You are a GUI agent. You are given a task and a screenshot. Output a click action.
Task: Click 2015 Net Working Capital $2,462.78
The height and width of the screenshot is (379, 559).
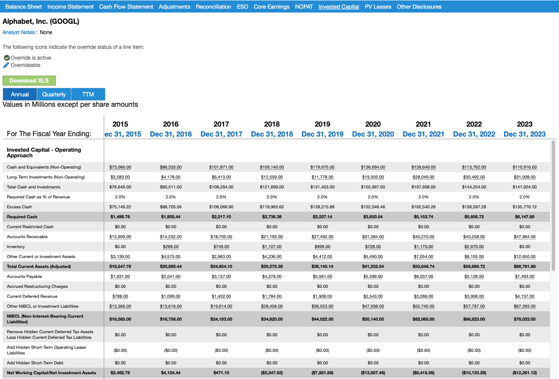120,373
